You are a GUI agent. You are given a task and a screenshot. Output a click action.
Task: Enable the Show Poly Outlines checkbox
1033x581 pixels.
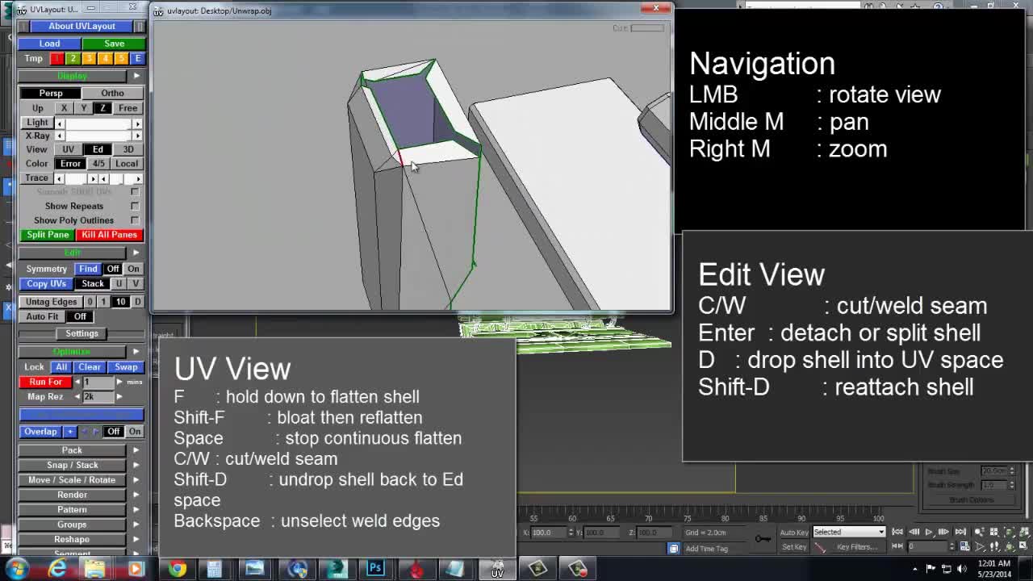135,220
